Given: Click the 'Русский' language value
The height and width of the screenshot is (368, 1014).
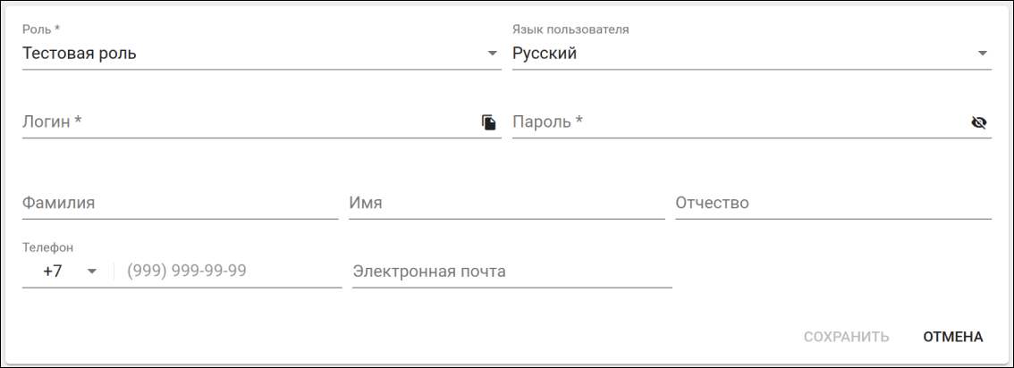Looking at the screenshot, I should click(545, 54).
